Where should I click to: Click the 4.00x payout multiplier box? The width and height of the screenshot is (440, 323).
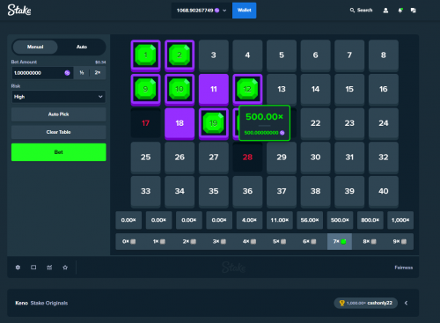[x=249, y=220]
